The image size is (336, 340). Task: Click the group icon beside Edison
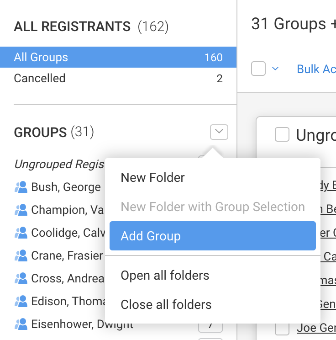tap(21, 302)
